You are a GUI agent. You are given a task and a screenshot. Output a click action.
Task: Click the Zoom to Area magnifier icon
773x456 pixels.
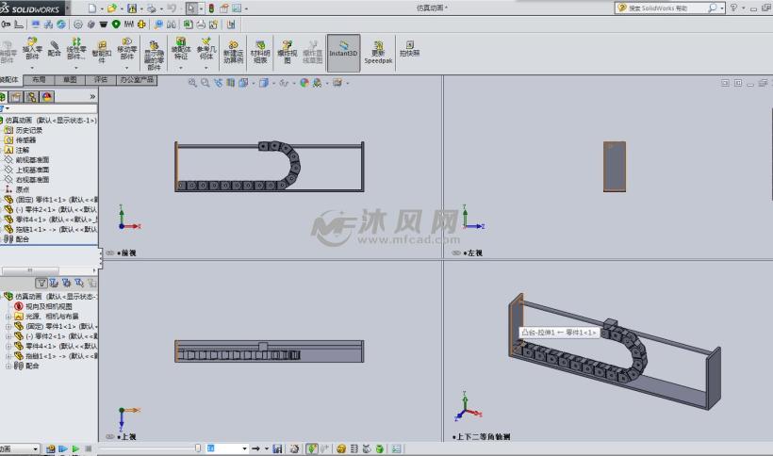pyautogui.click(x=206, y=83)
